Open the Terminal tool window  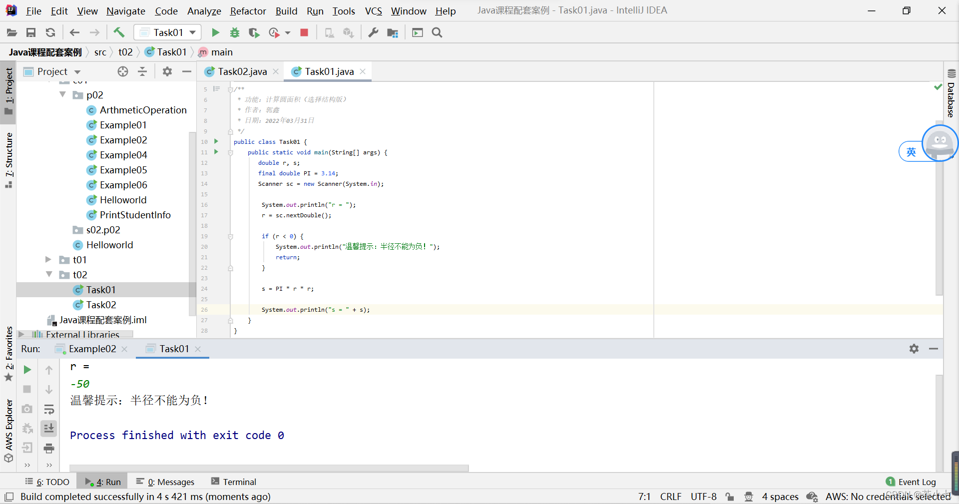[x=234, y=482]
